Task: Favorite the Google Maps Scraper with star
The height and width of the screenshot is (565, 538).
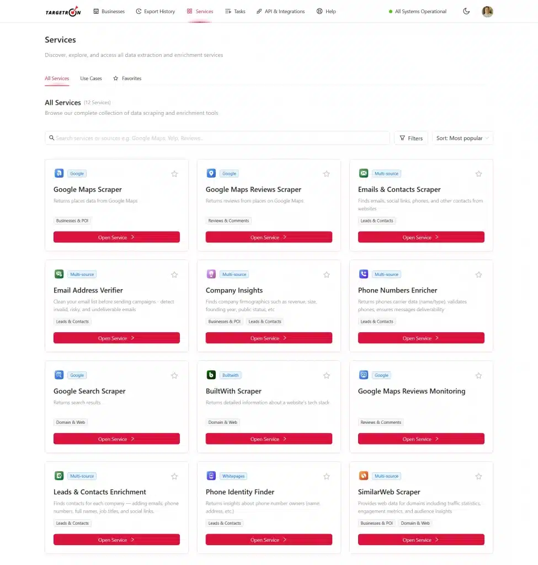Action: coord(174,174)
